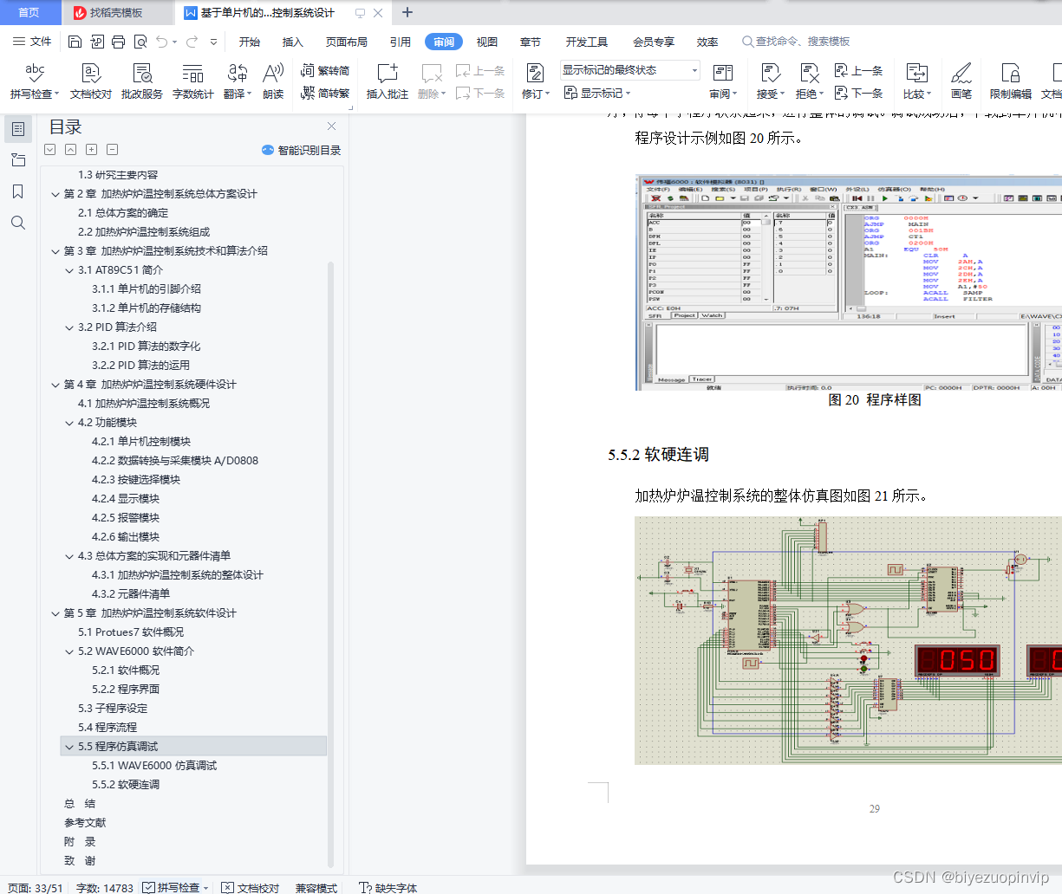
Task: Go to previous change
Action: 858,71
